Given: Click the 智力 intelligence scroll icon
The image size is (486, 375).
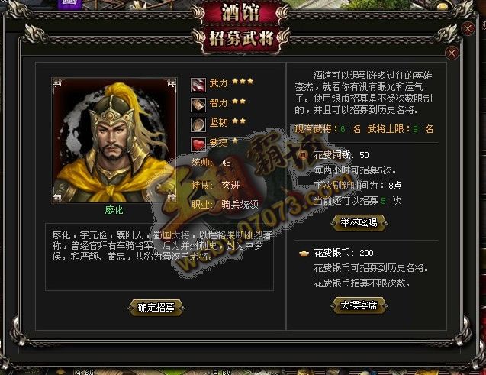Looking at the screenshot, I should point(198,105).
